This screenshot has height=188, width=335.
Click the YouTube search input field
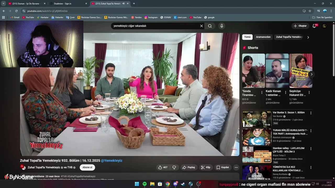[156, 26]
